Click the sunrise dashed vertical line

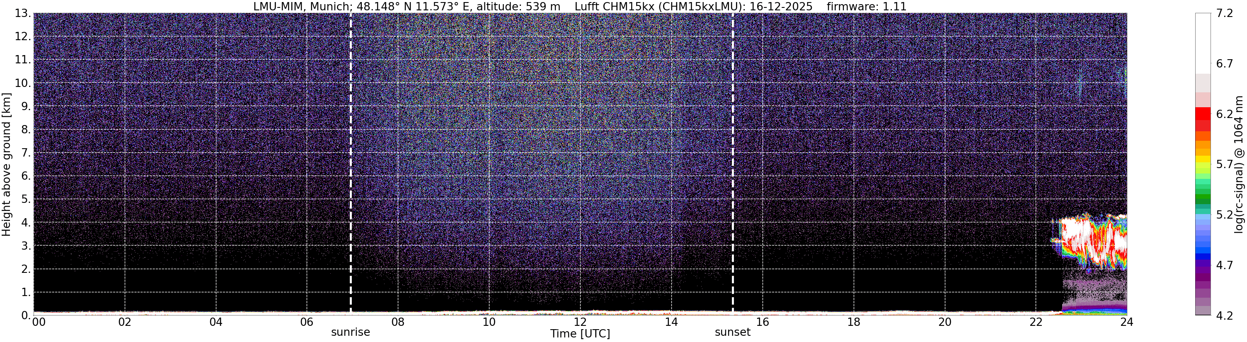351,164
